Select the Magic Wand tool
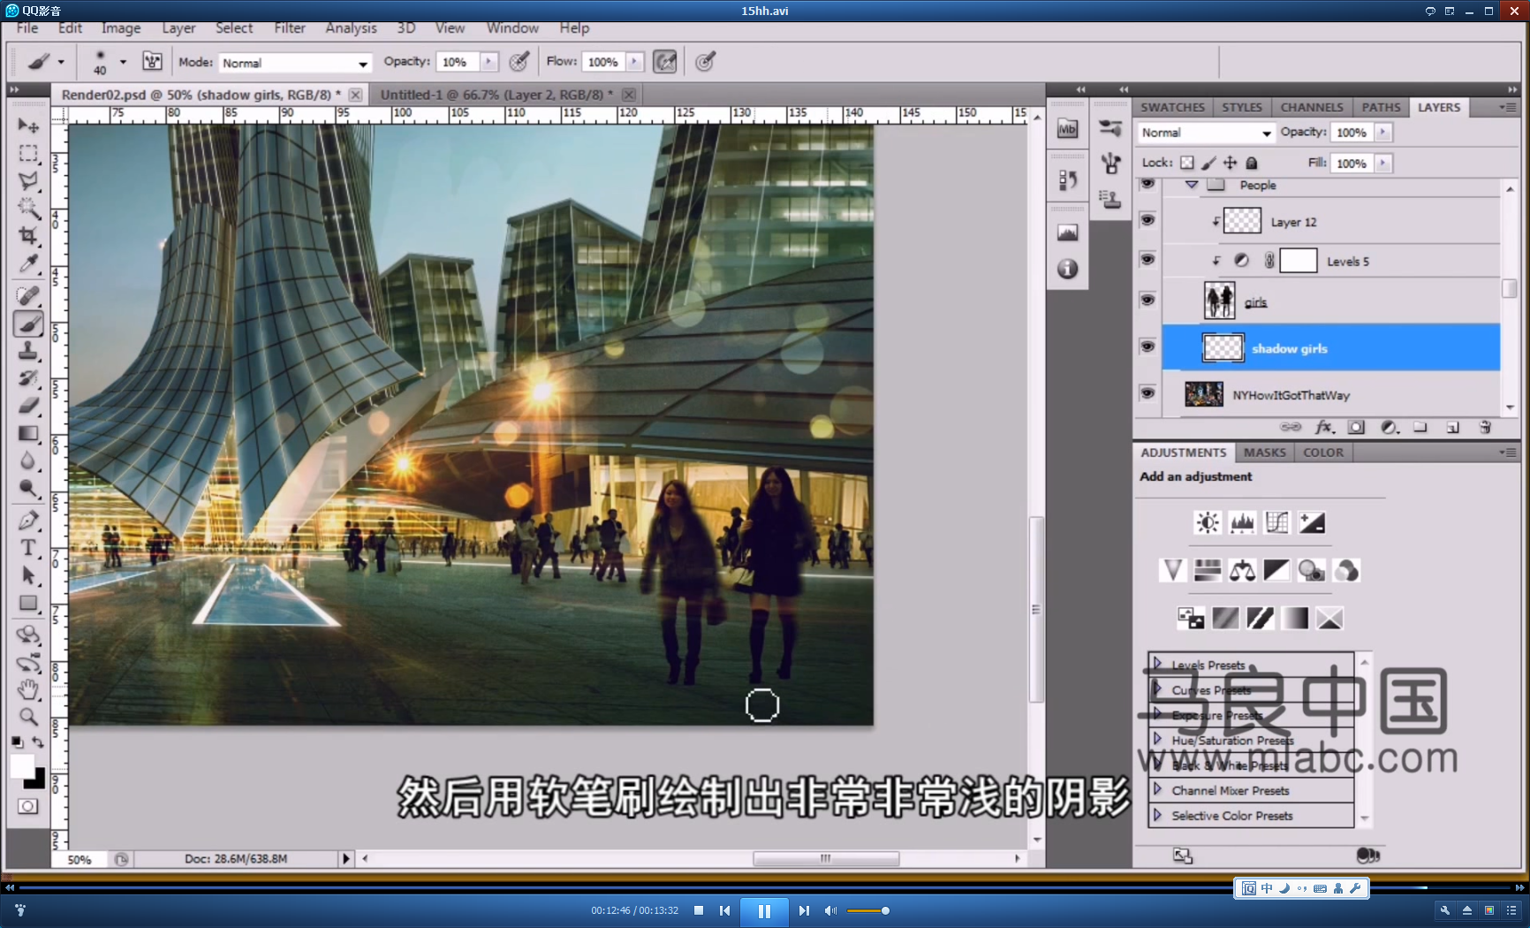This screenshot has width=1530, height=928. (x=27, y=209)
